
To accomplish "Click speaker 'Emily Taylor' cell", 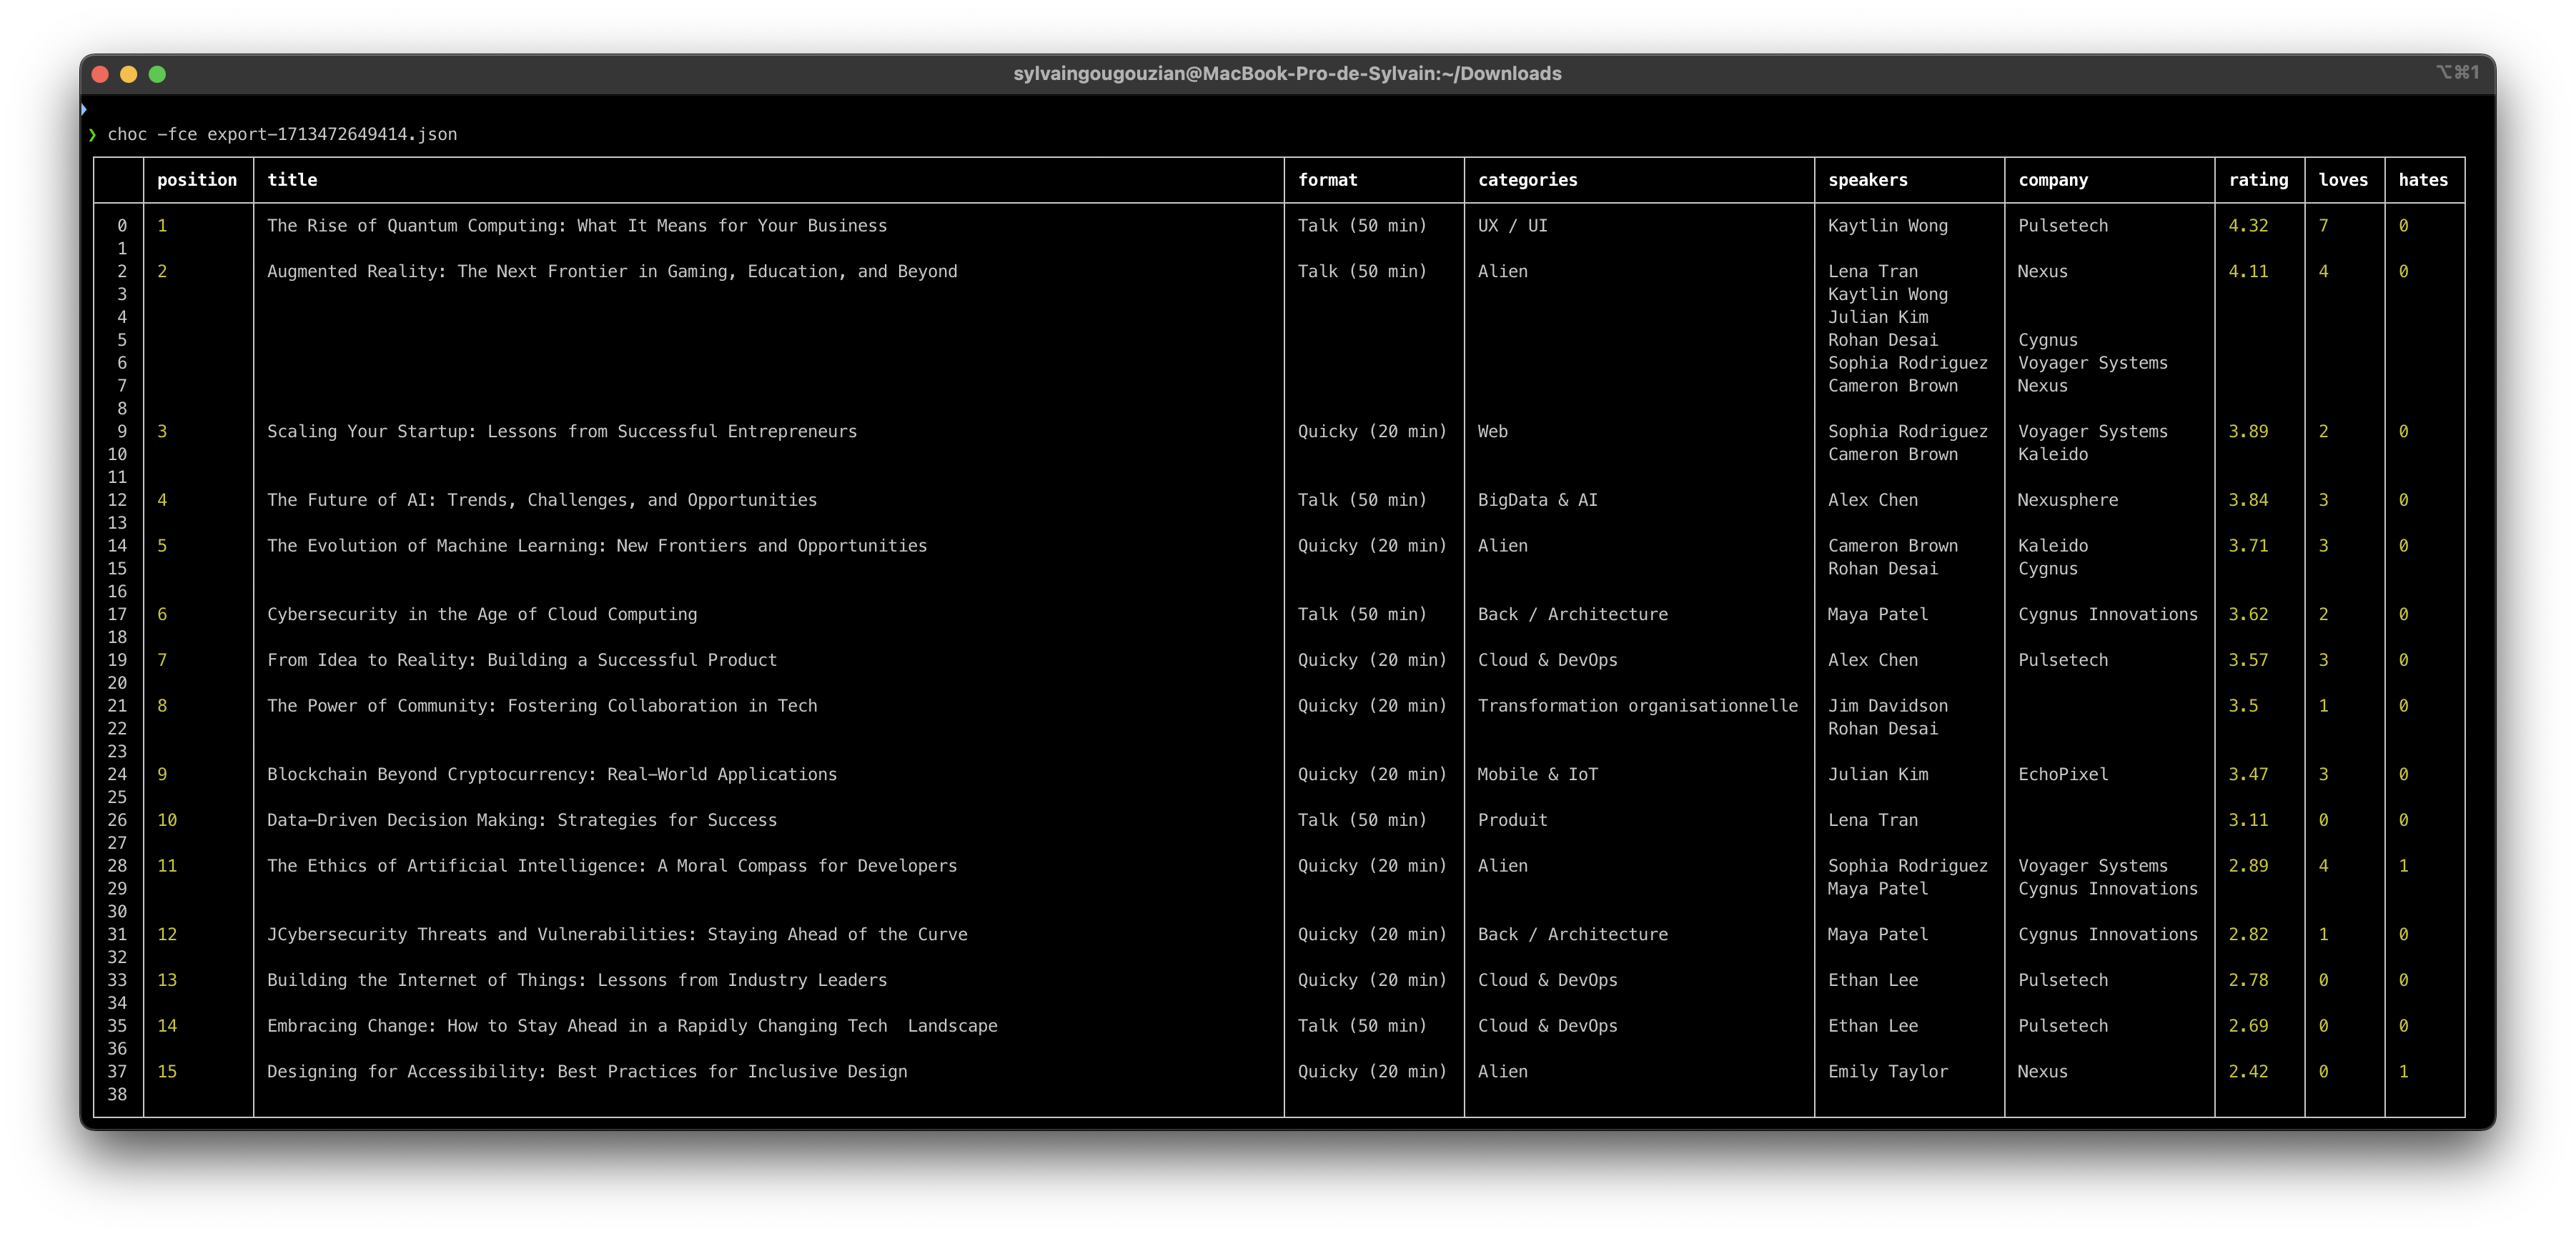I will point(1888,1072).
